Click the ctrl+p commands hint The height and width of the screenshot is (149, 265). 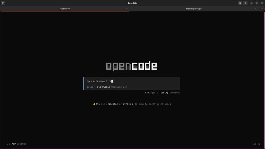tap(170, 93)
